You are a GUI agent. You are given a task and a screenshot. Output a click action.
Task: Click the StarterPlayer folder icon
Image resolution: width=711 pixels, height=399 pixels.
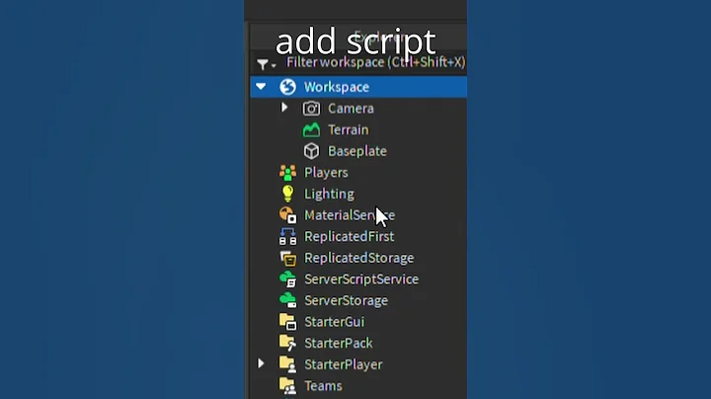[x=287, y=364]
